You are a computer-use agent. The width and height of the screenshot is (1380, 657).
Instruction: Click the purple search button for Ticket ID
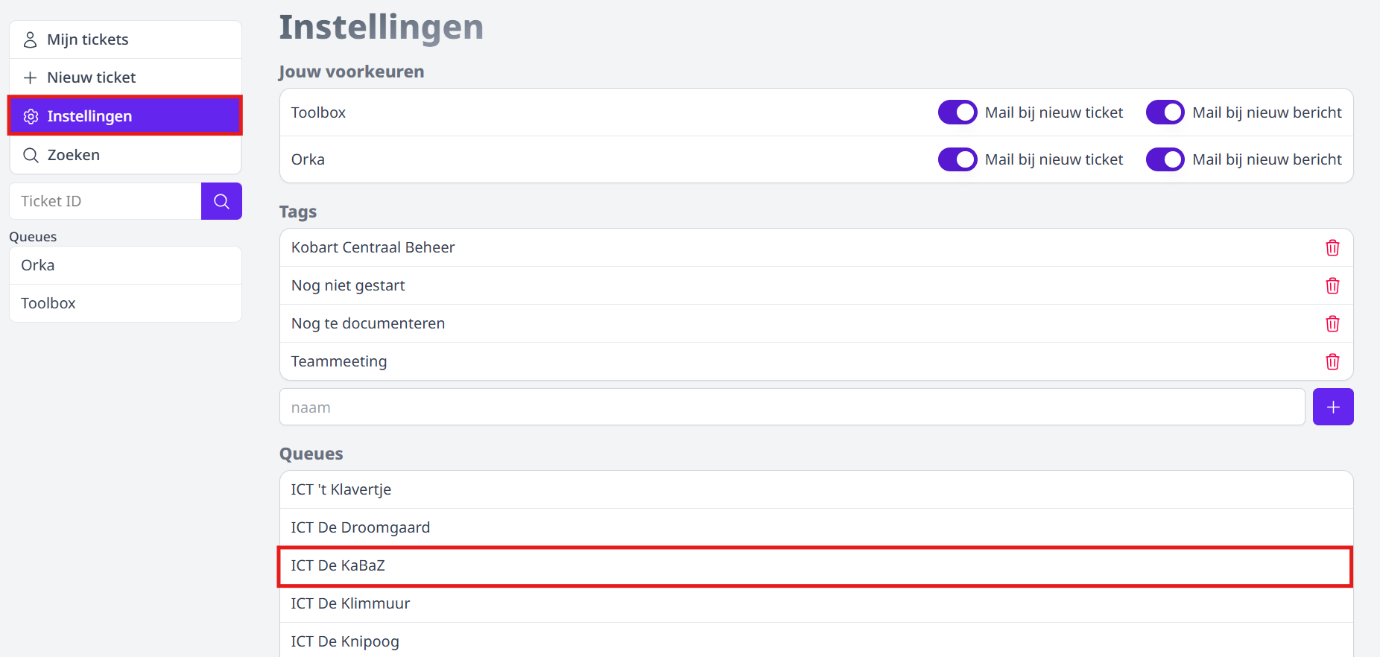pos(221,200)
